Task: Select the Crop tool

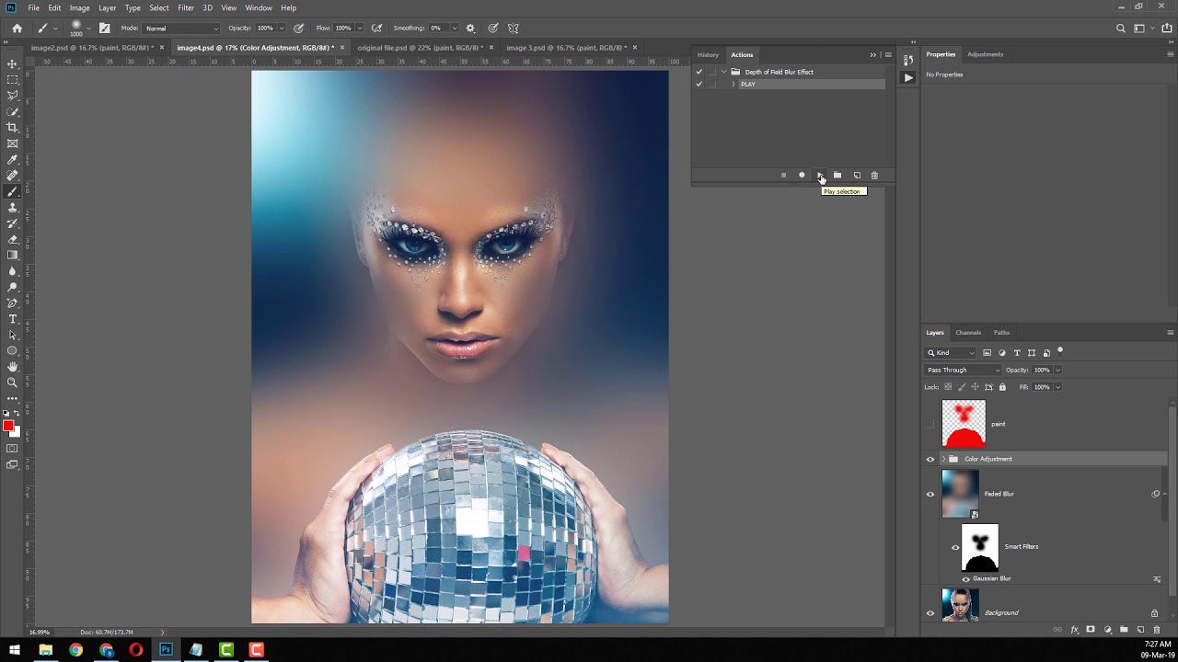Action: 12,128
